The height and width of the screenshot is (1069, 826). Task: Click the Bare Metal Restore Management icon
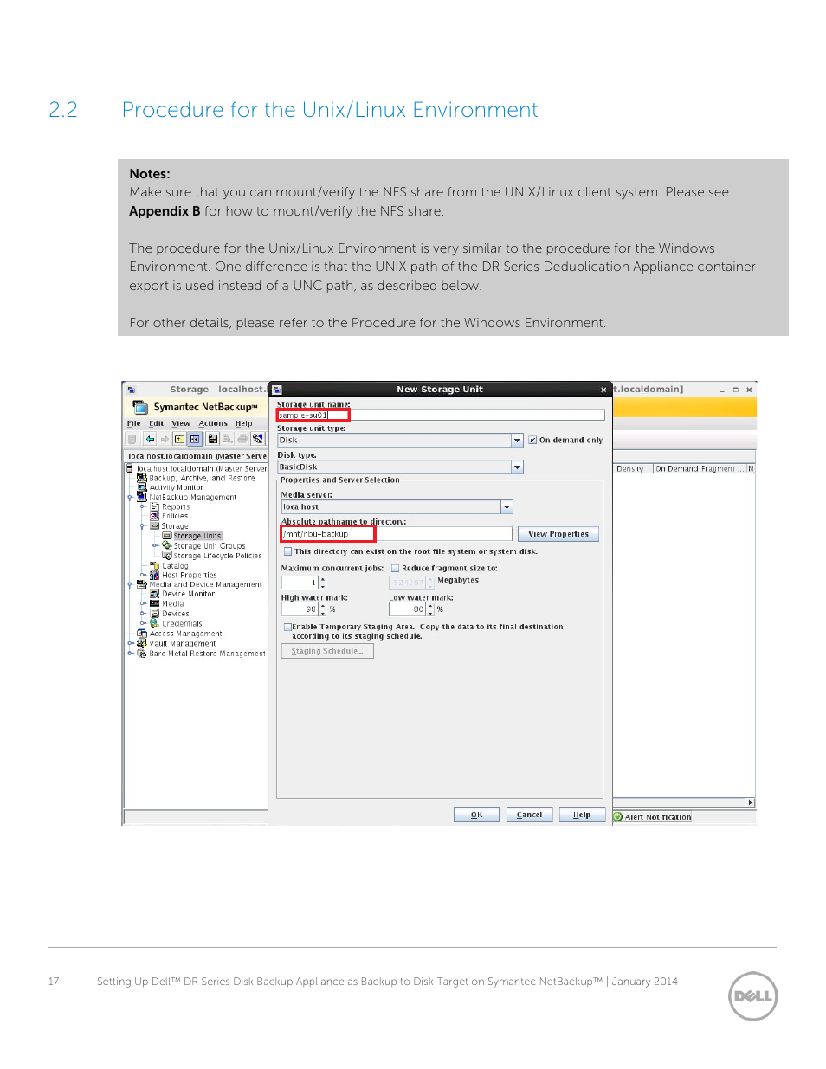pyautogui.click(x=142, y=654)
